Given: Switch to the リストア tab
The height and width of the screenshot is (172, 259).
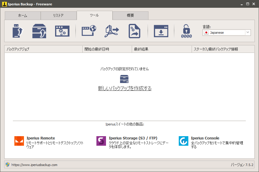Looking at the screenshot, I should click(58, 16).
